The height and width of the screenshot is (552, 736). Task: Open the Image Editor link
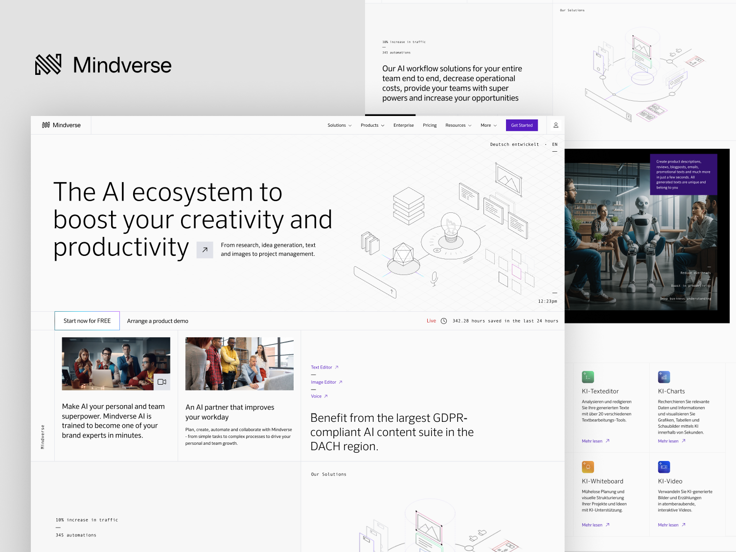tap(323, 382)
